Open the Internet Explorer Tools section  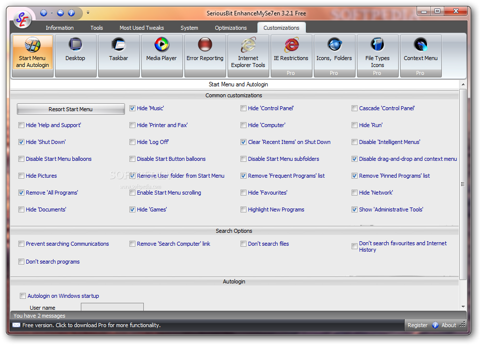[x=248, y=56]
